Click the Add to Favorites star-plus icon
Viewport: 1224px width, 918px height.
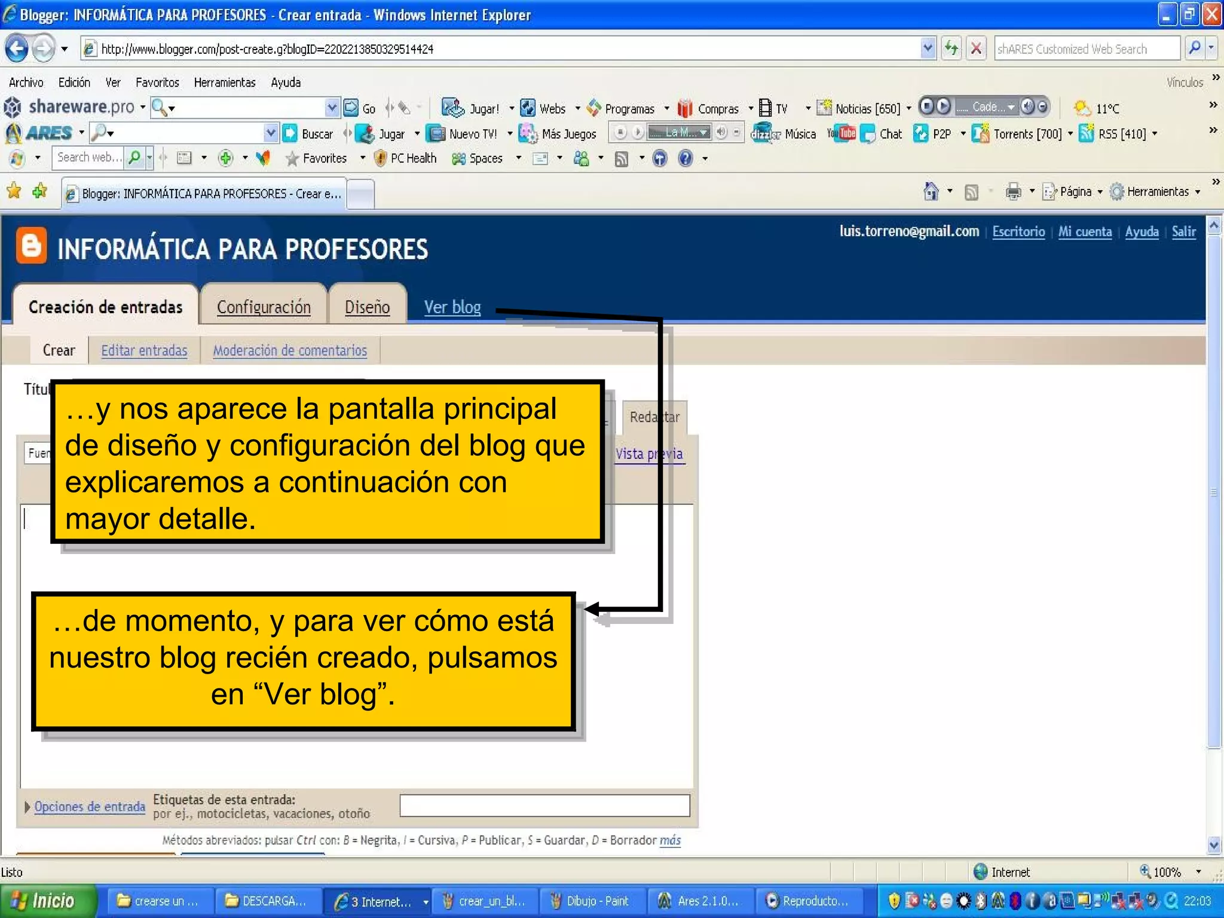click(x=40, y=191)
